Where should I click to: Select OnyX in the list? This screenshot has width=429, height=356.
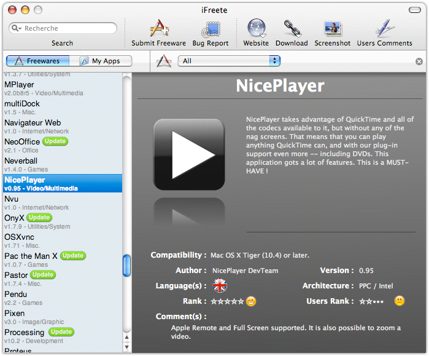63,222
